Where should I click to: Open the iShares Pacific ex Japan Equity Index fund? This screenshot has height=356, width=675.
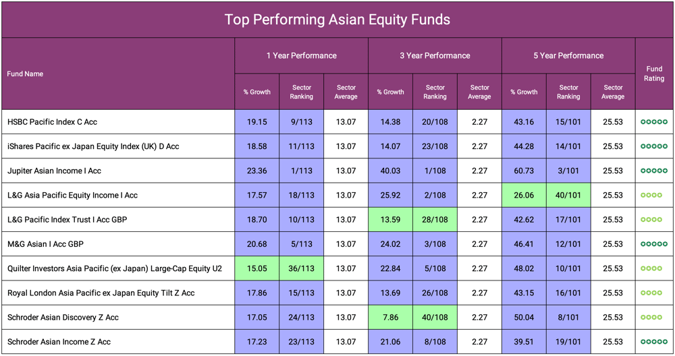[93, 146]
